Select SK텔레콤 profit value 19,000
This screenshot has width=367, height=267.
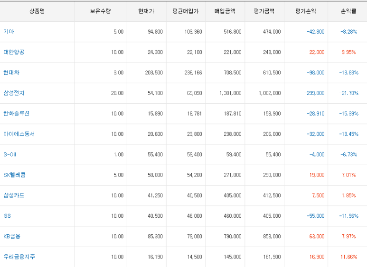click(317, 175)
